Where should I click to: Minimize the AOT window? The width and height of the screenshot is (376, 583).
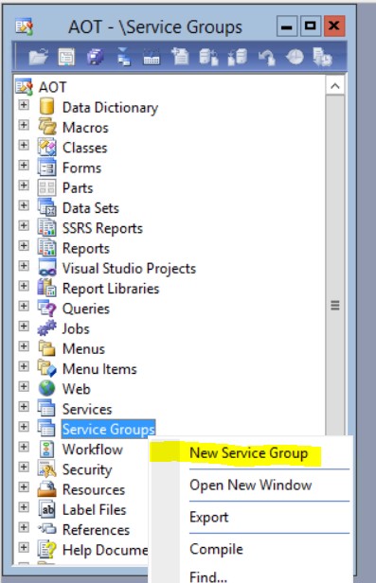tap(287, 26)
